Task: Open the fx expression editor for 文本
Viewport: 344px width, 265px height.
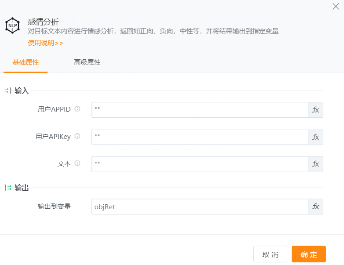Action: tap(315, 164)
